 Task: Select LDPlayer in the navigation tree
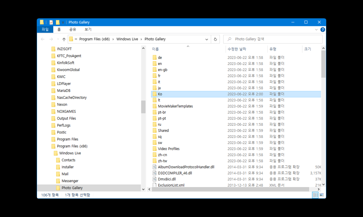tap(64, 84)
